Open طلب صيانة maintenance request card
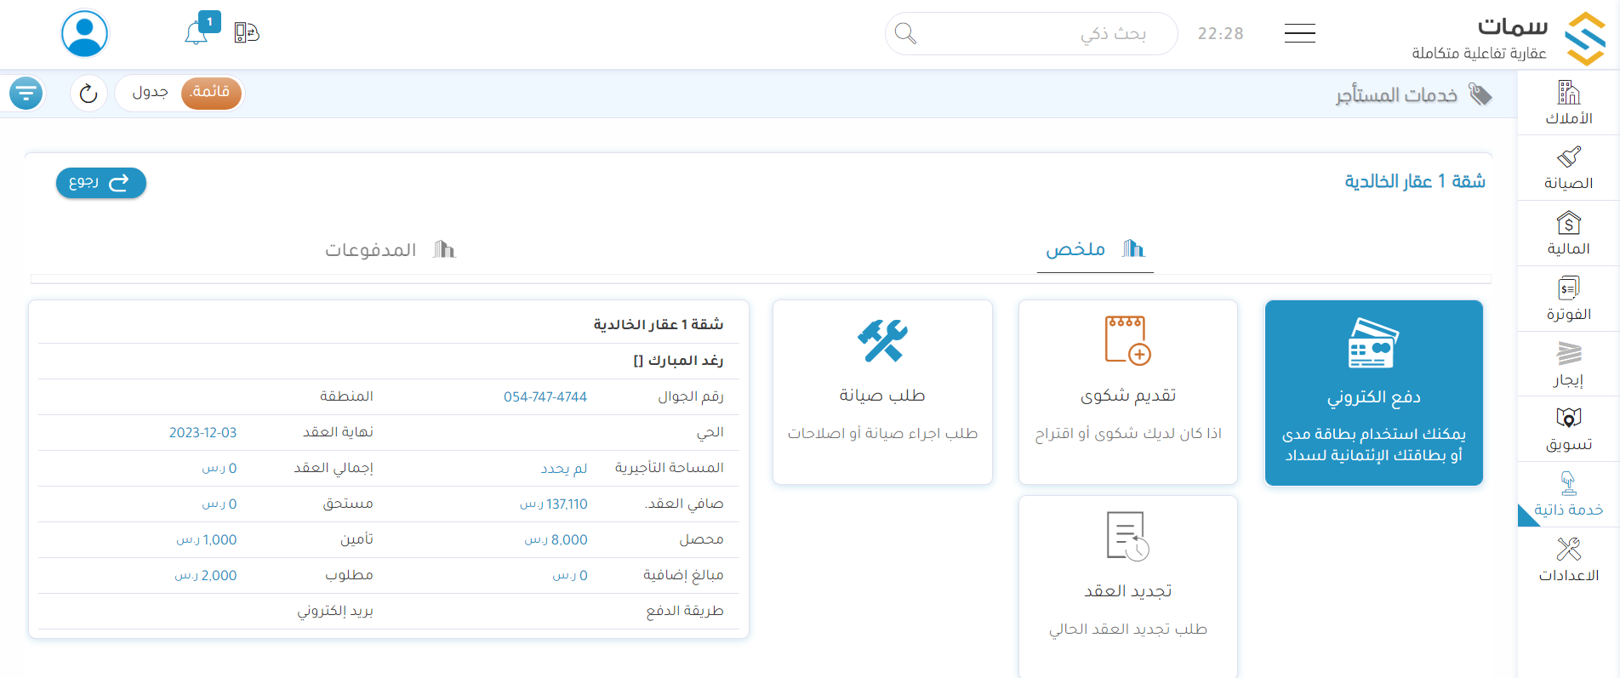Image resolution: width=1620 pixels, height=678 pixels. (x=882, y=392)
